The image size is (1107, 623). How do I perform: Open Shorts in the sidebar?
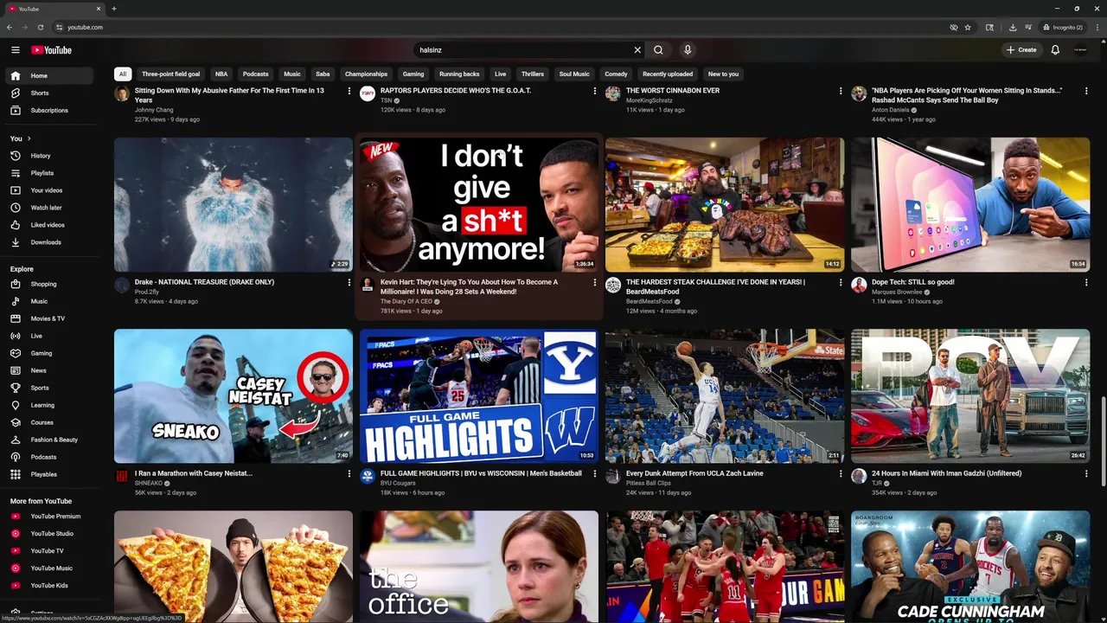coord(48,93)
